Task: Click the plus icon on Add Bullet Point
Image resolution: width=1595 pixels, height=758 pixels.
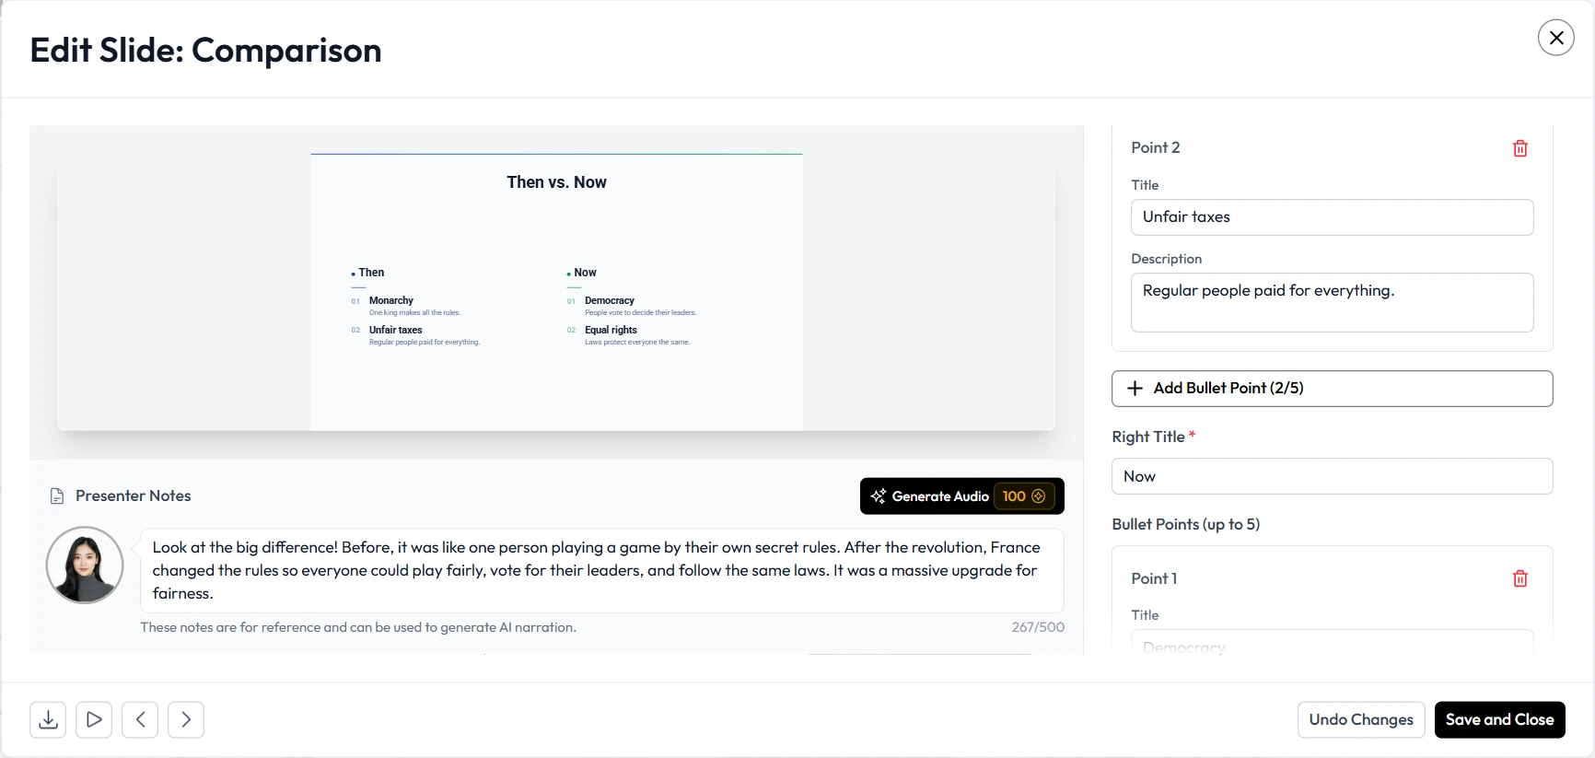Action: (x=1135, y=389)
